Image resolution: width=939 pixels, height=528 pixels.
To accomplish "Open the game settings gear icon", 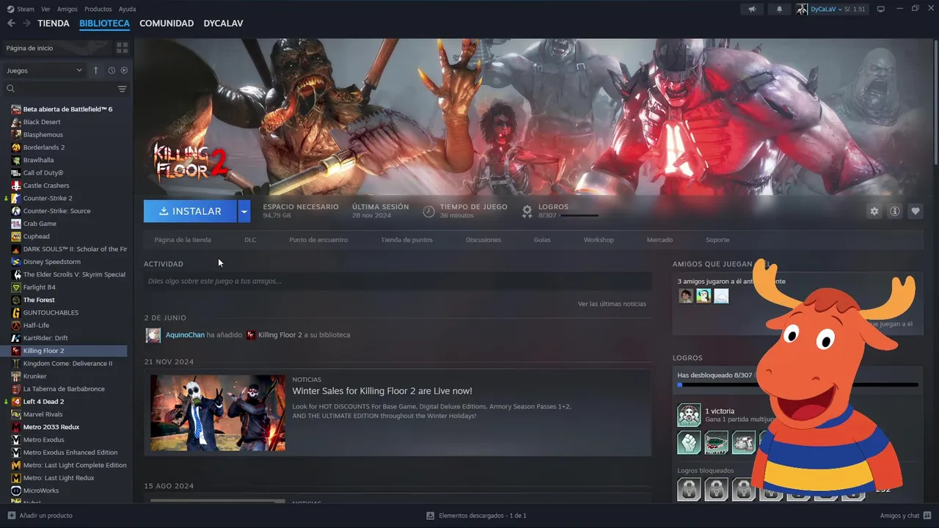I will (x=874, y=211).
